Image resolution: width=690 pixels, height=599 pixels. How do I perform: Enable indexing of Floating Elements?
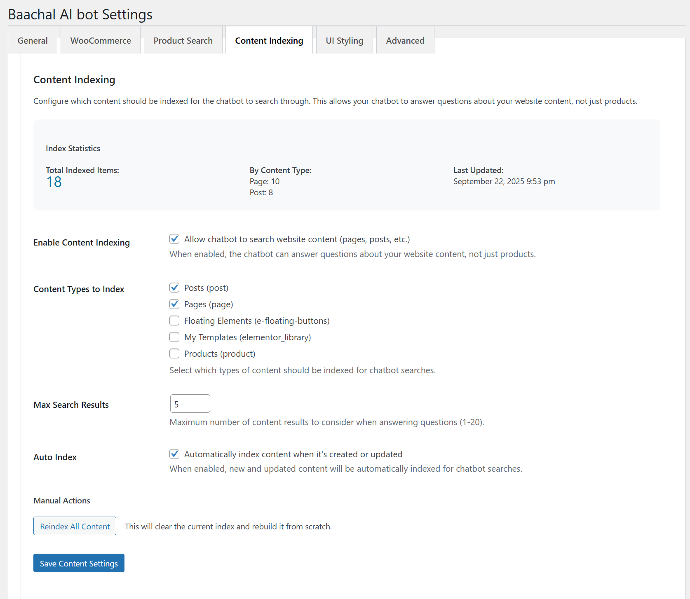point(174,321)
